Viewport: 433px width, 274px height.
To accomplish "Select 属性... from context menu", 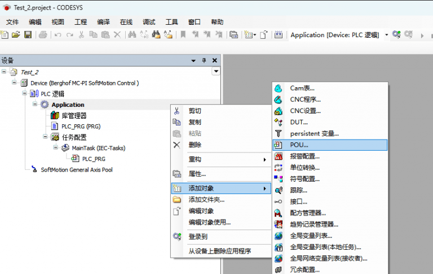I will (x=197, y=174).
